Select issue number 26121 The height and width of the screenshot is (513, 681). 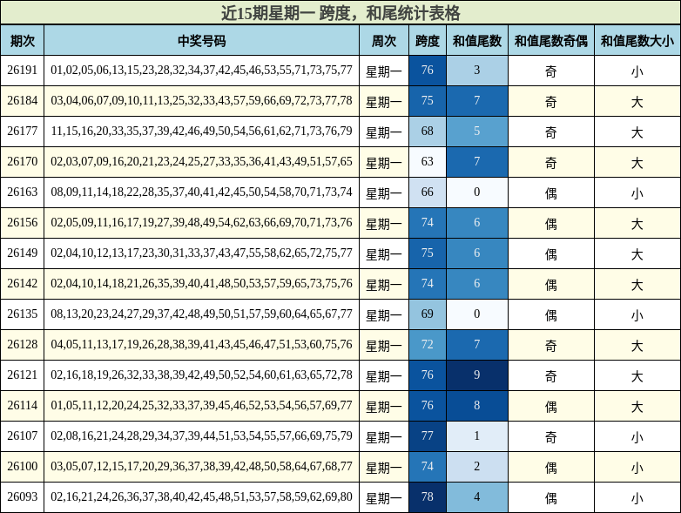point(22,375)
